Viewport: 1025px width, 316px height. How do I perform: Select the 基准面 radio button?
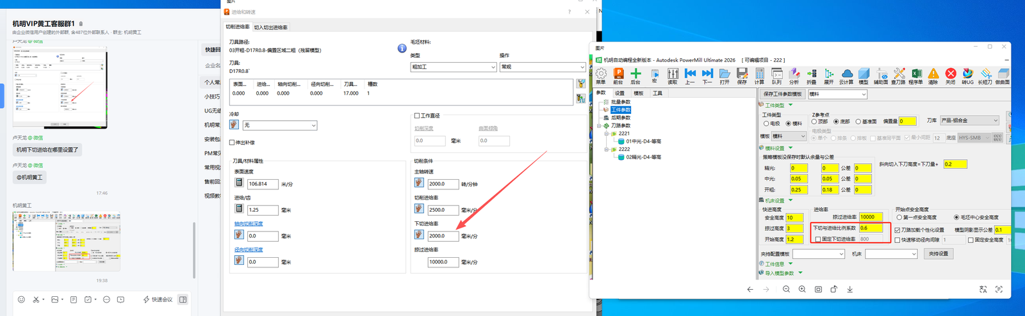pos(858,122)
